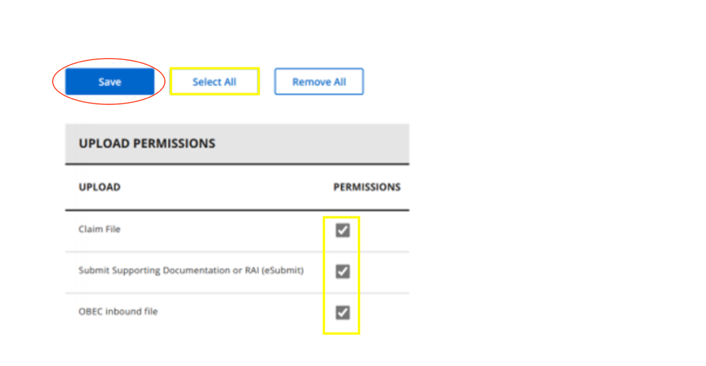Click the UPLOAD PERMISSIONS section title
The width and height of the screenshot is (706, 366).
tap(147, 144)
